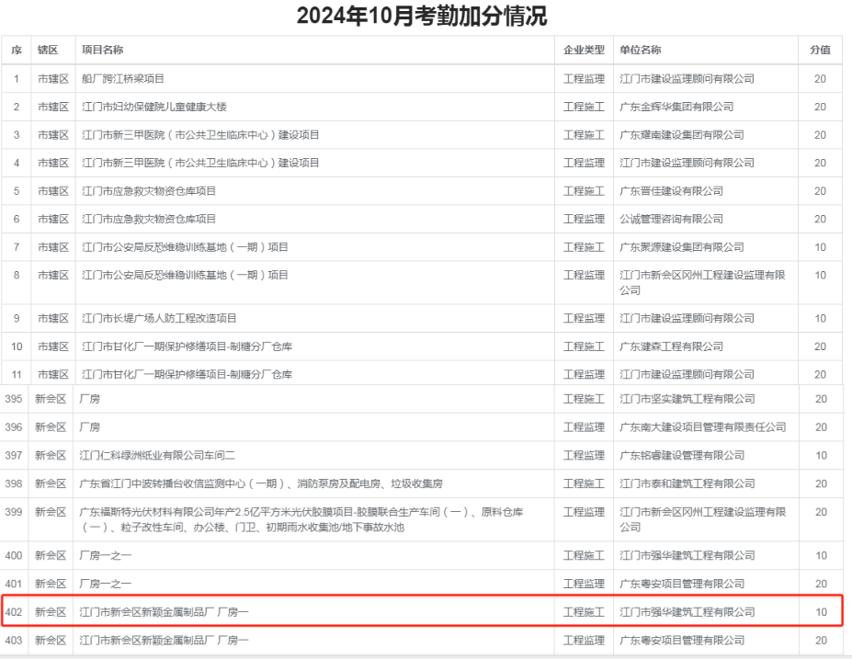The height and width of the screenshot is (659, 852).
Task: Click 江门市新会区冈州工程建设监理有限公司 in row 8
Action: point(702,282)
